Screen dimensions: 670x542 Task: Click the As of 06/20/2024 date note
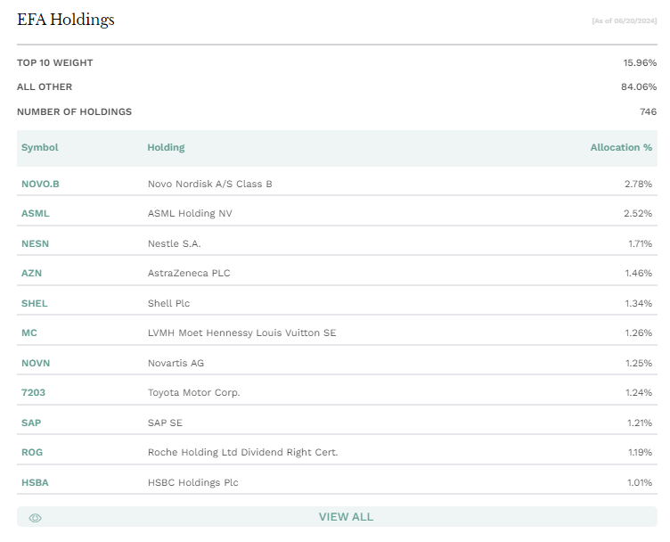click(625, 21)
